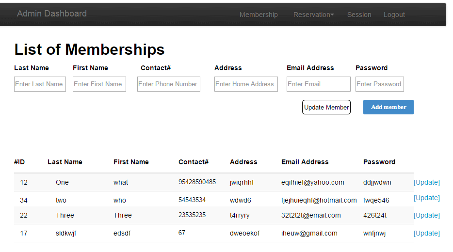Screen dimensions: 453x252
Task: Click the Update Member button
Action: tap(326, 107)
